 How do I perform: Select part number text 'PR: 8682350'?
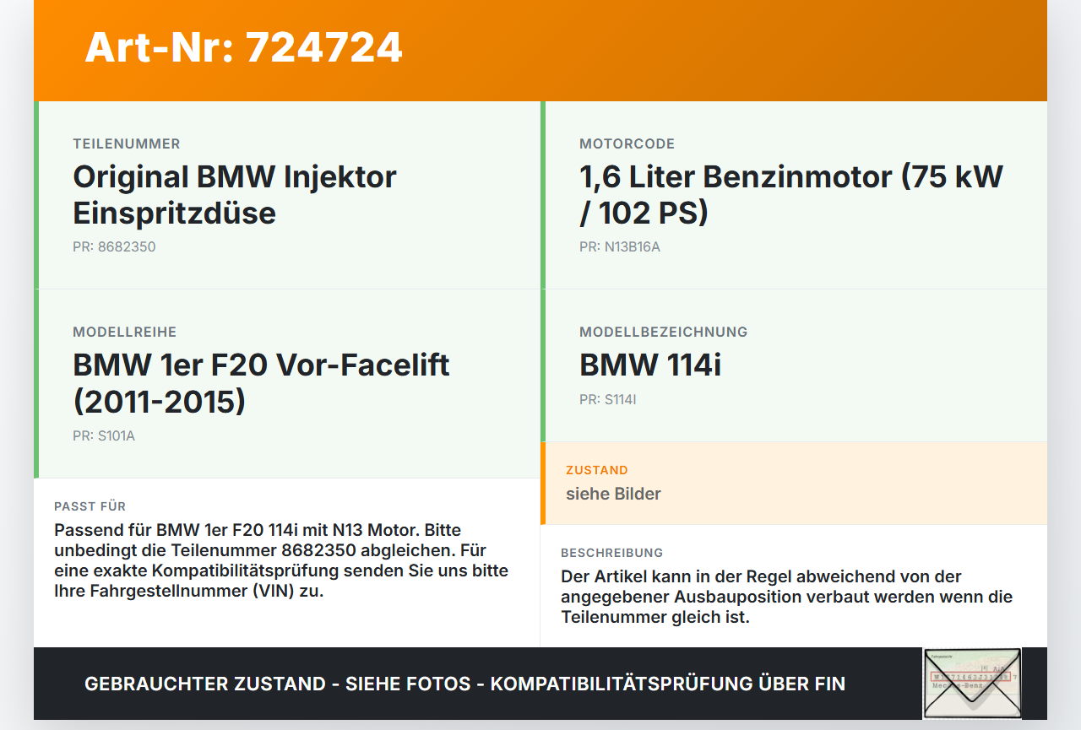point(114,247)
